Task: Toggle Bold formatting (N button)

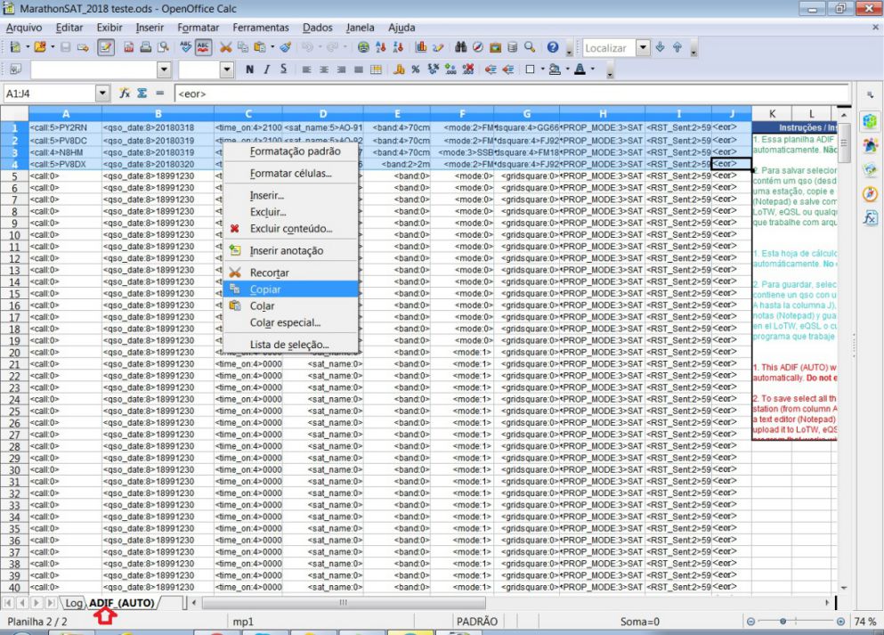Action: coord(250,69)
